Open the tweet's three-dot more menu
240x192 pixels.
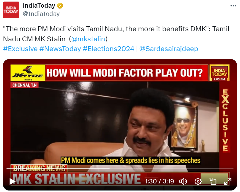[x=233, y=6]
